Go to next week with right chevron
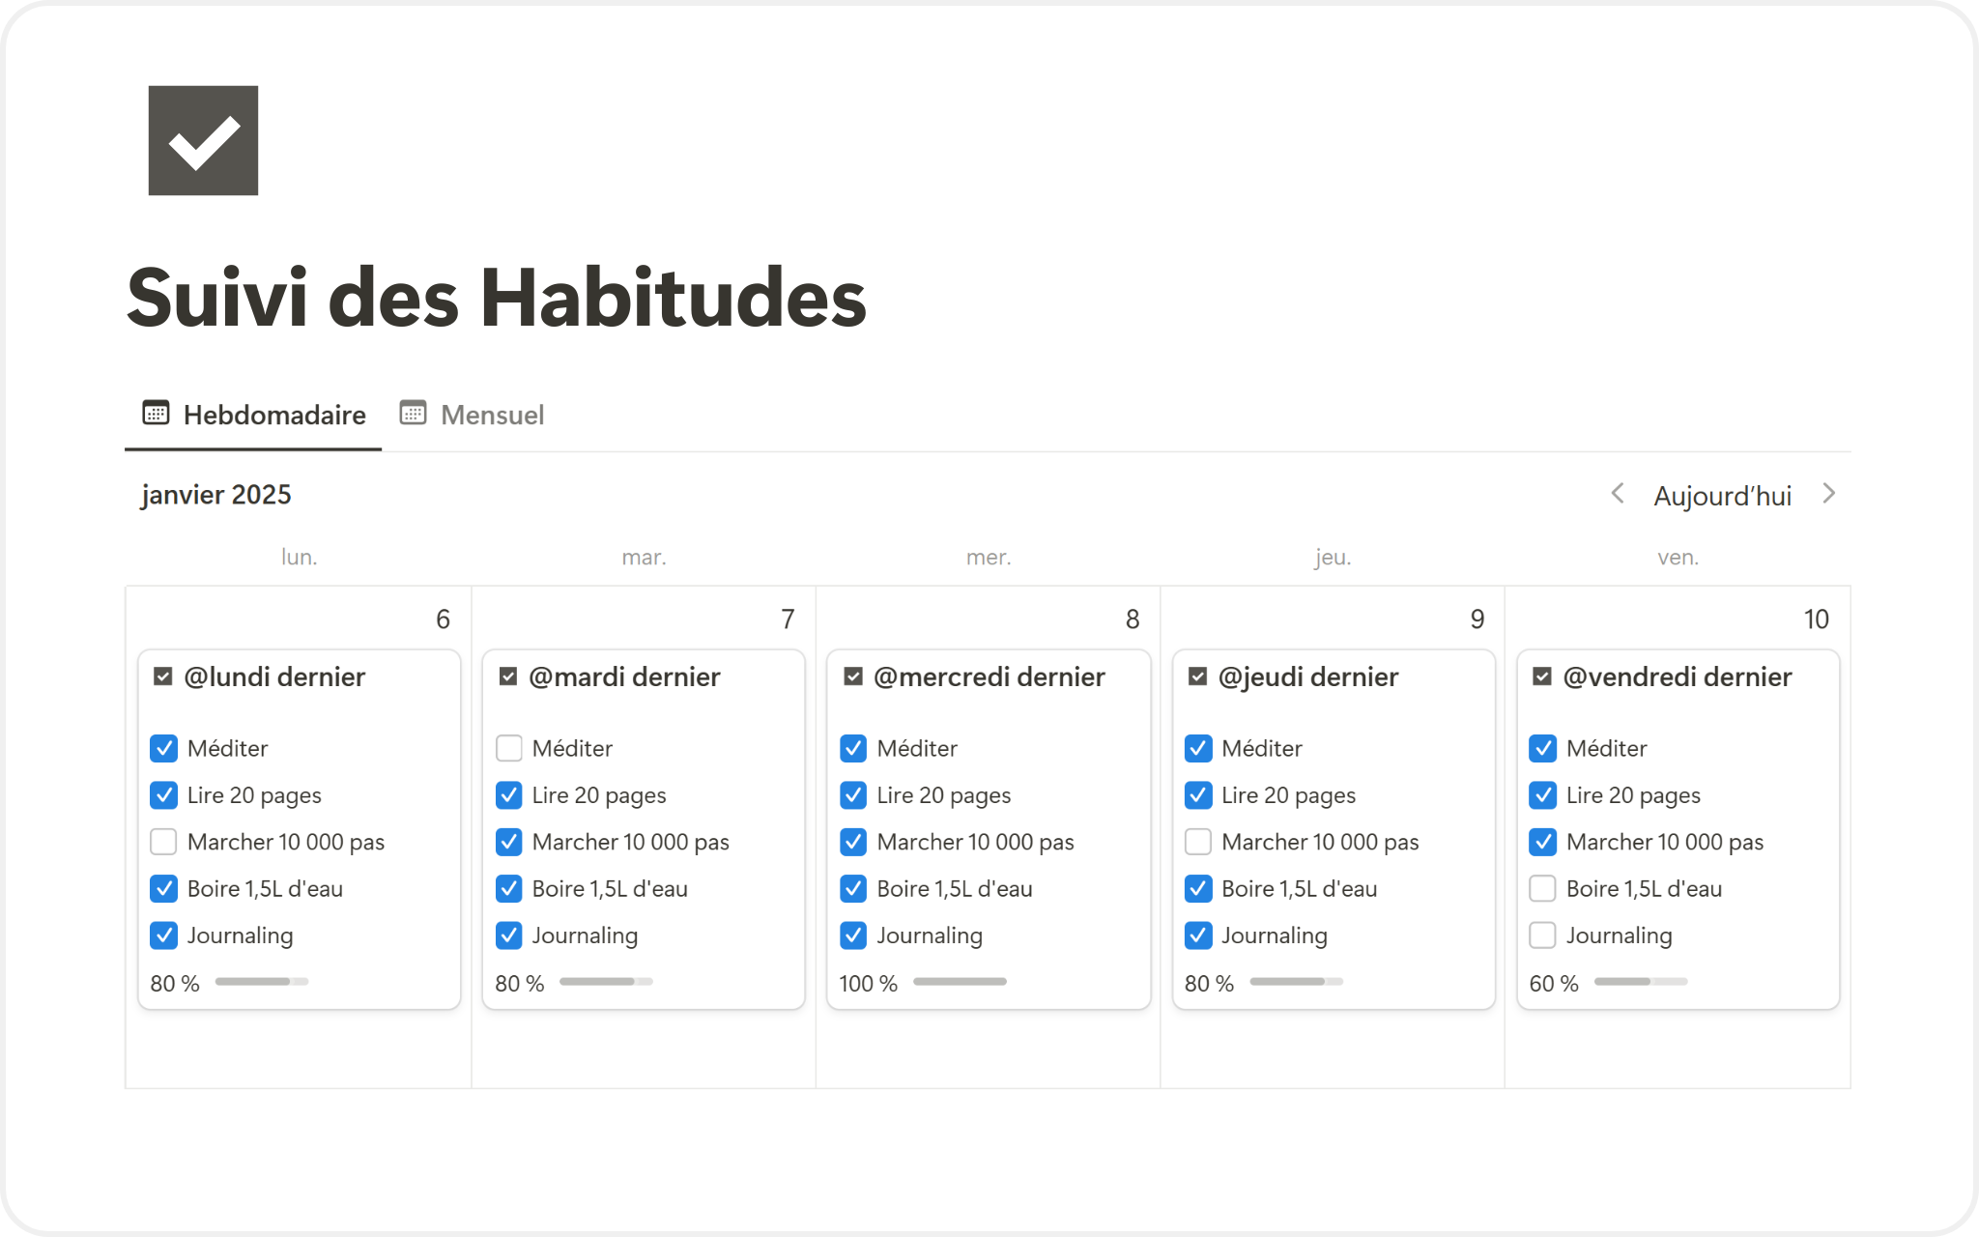This screenshot has width=1979, height=1237. 1828,494
